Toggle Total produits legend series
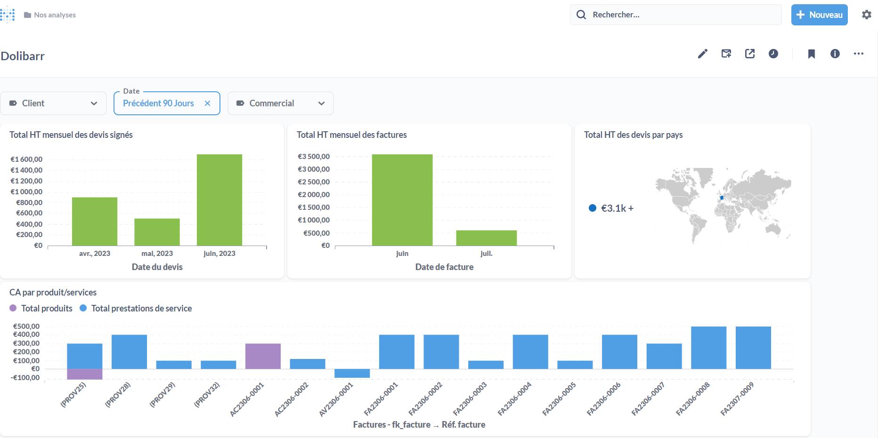Image resolution: width=878 pixels, height=438 pixels. click(x=41, y=308)
